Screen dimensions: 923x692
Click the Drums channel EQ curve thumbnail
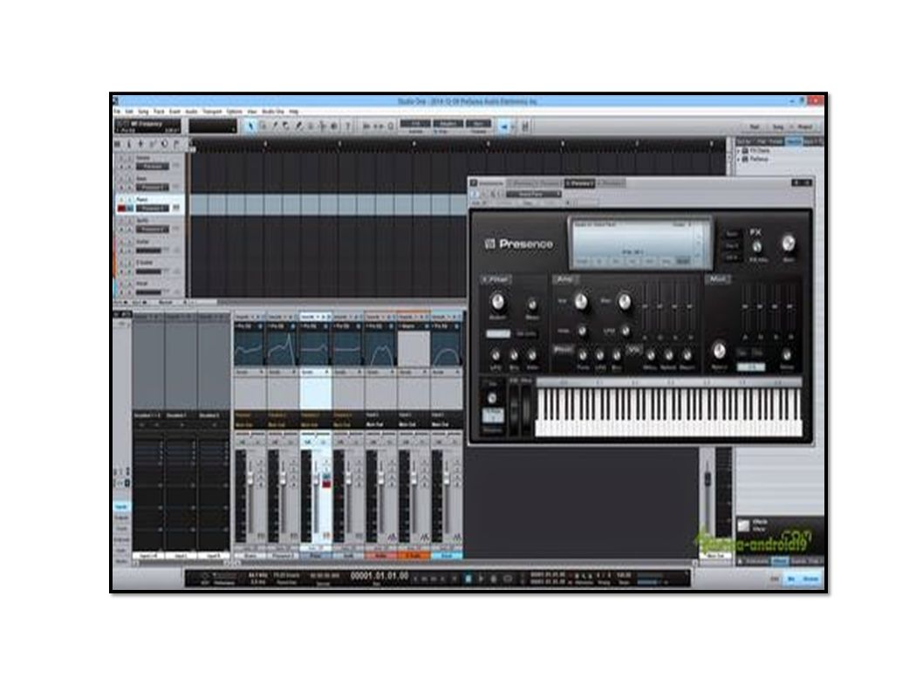[249, 348]
